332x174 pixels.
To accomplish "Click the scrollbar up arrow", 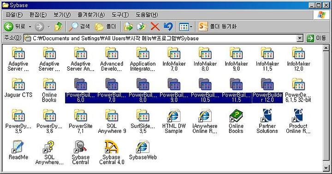I will [x=326, y=48].
